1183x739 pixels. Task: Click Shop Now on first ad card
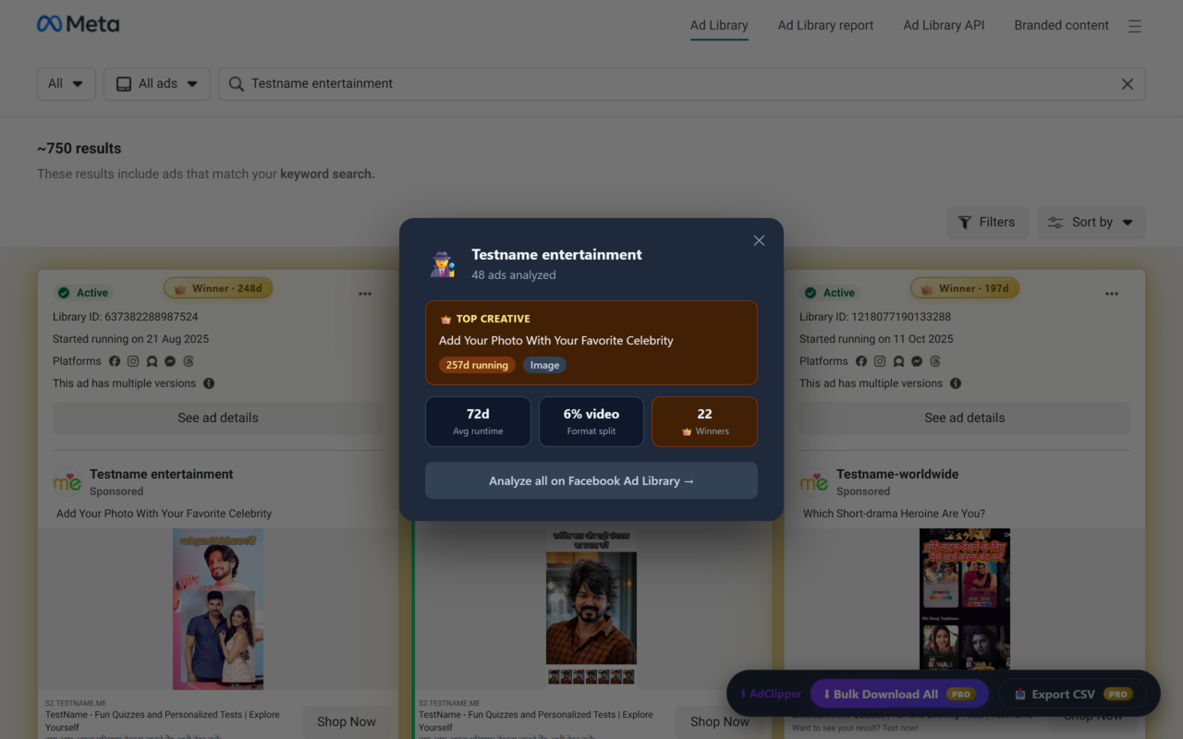(347, 721)
